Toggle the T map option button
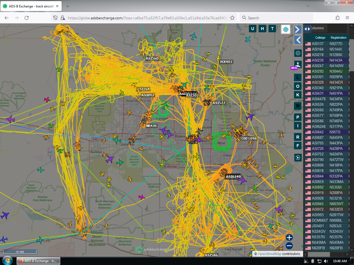This screenshot has height=265, width=354. [272, 28]
